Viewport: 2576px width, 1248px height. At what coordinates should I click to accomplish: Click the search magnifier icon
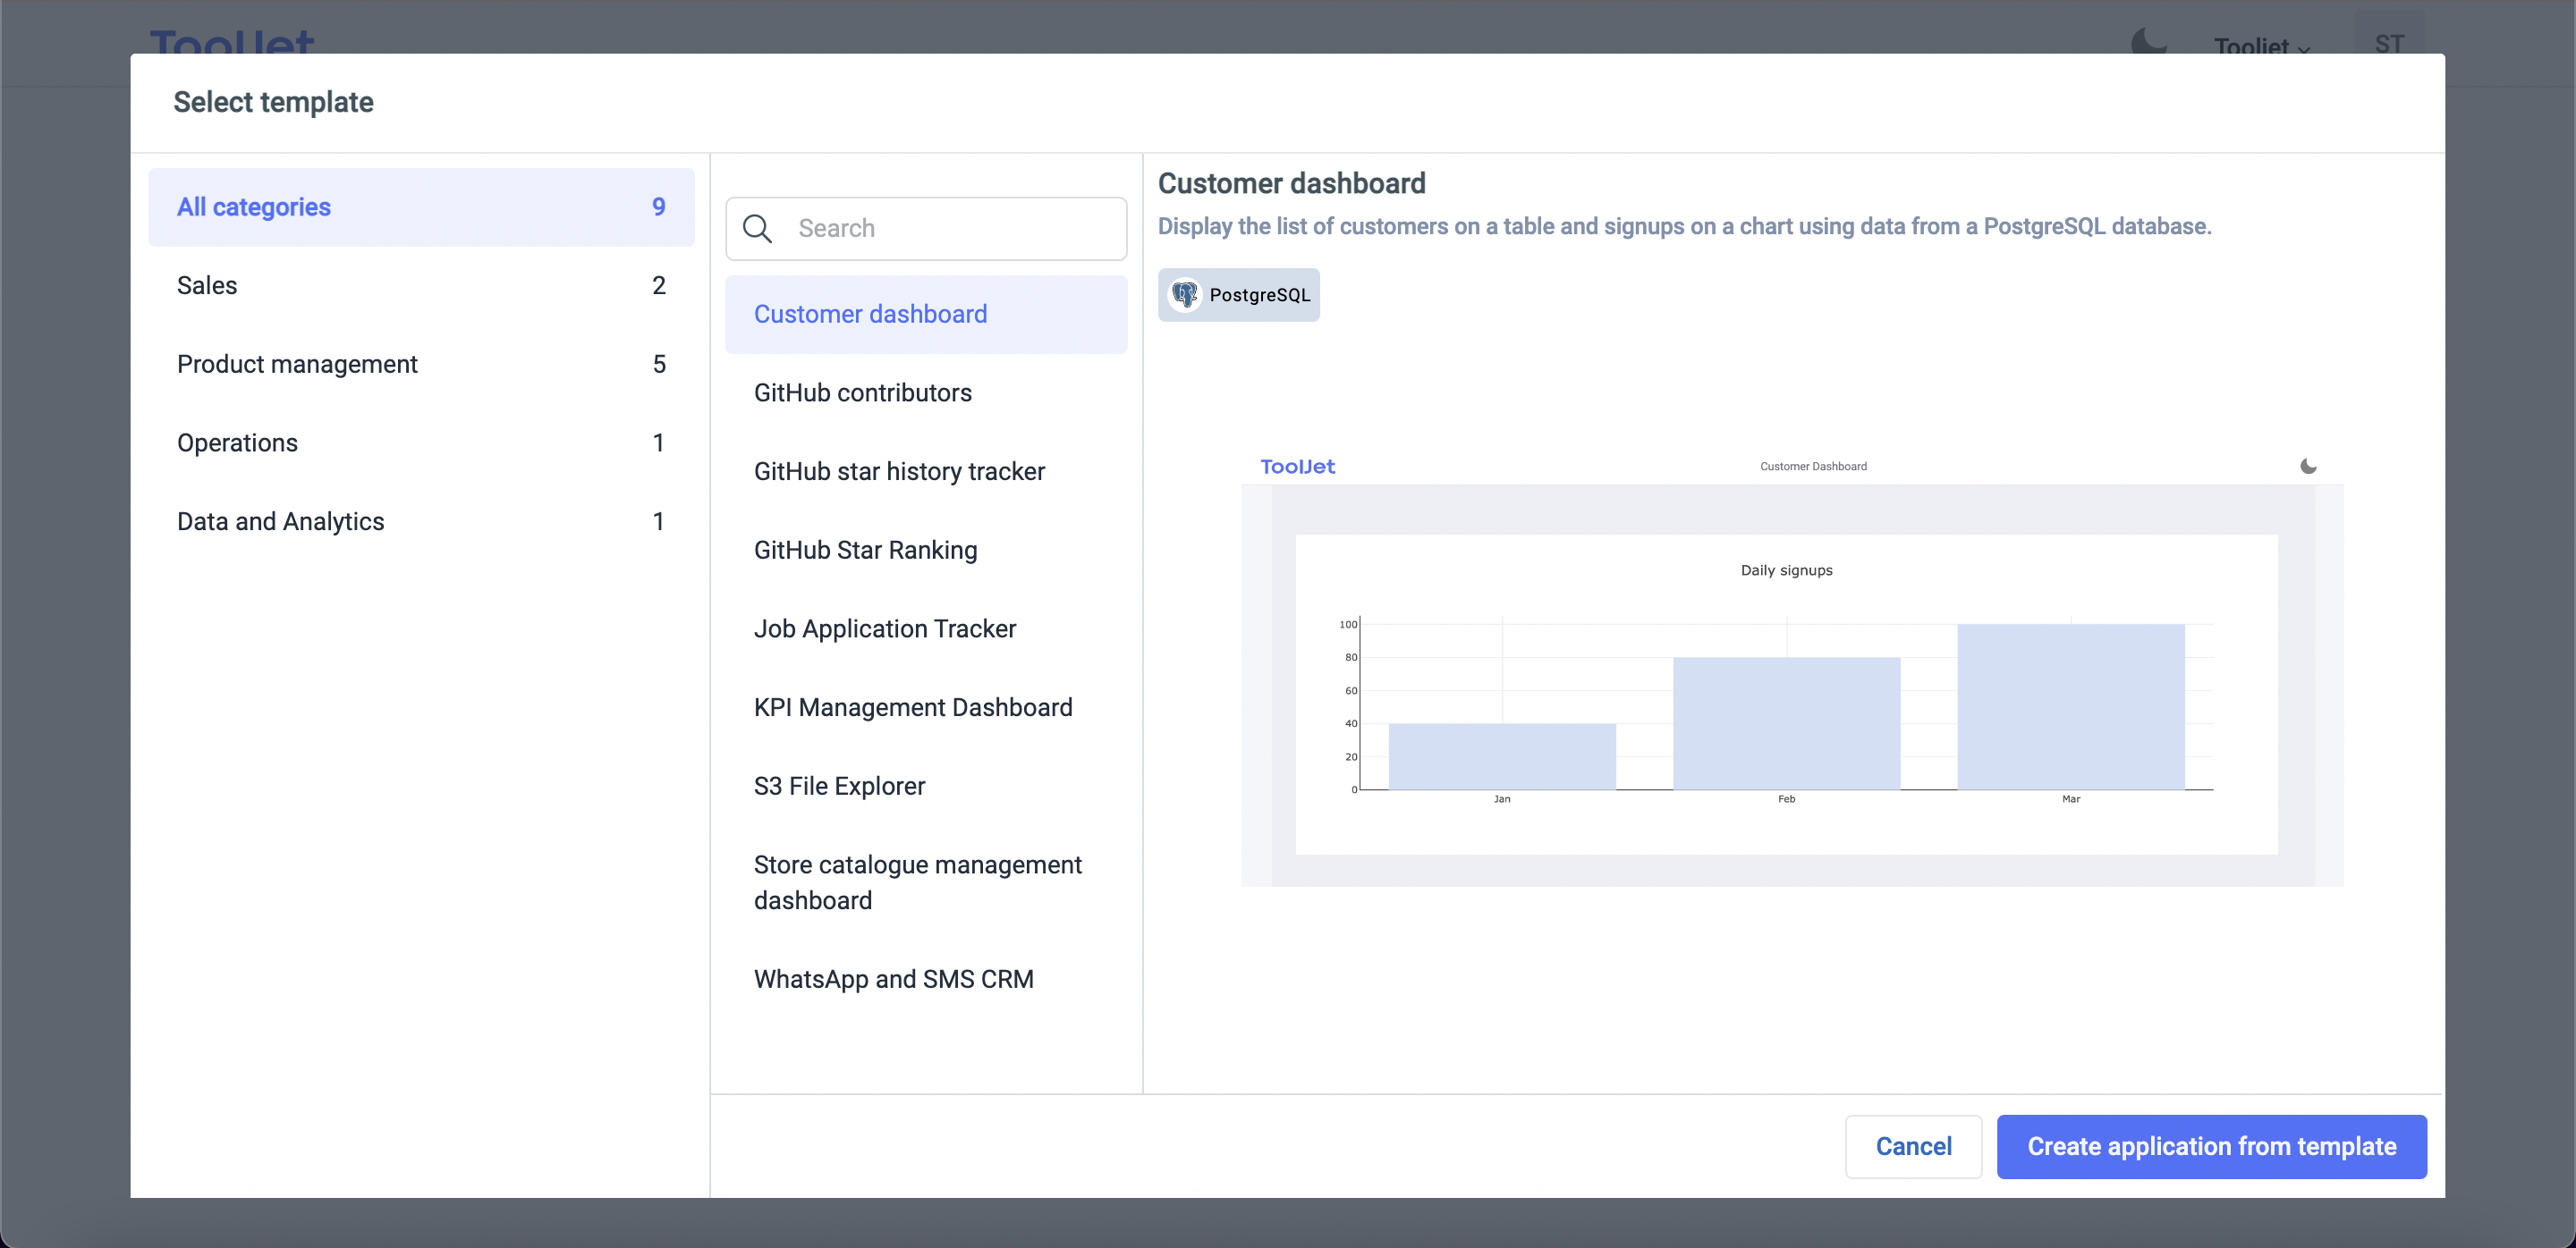coord(757,229)
